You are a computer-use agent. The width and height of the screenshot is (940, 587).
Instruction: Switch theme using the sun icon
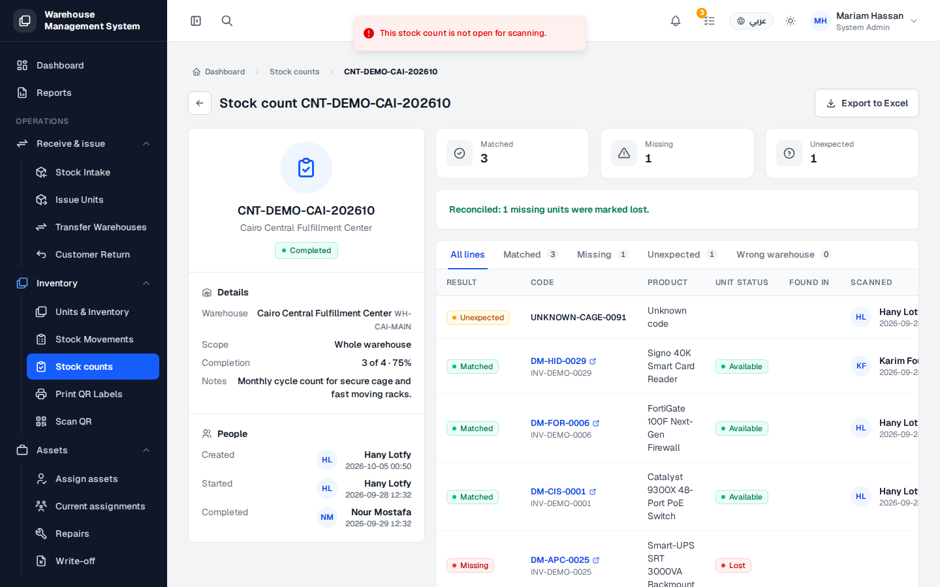[x=791, y=21]
